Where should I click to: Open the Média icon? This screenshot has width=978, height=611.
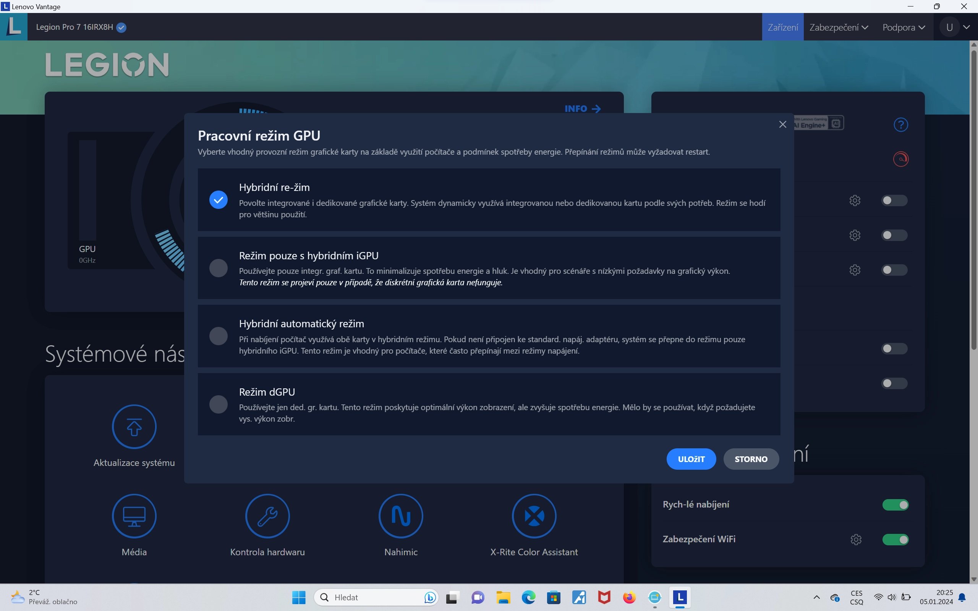[x=134, y=516]
